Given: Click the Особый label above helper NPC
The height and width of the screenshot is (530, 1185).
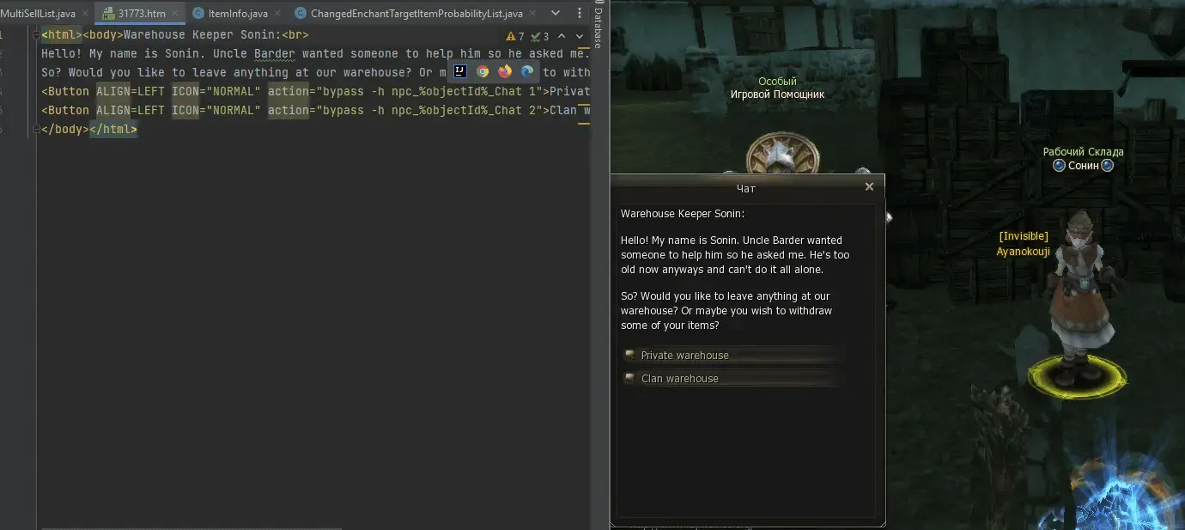Looking at the screenshot, I should 777,82.
